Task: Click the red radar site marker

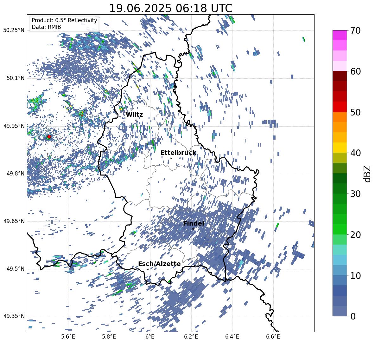Action: 49,137
